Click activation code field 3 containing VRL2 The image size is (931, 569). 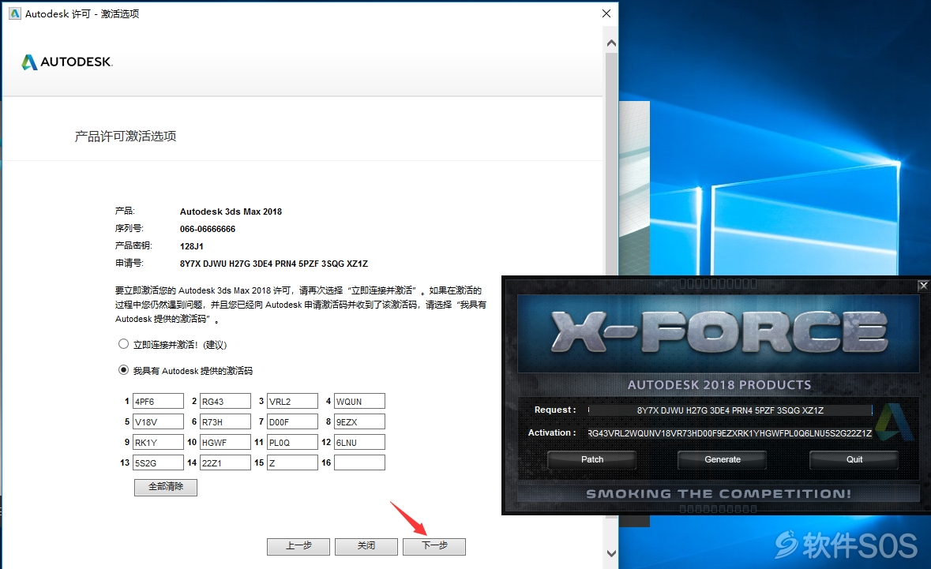(x=292, y=401)
